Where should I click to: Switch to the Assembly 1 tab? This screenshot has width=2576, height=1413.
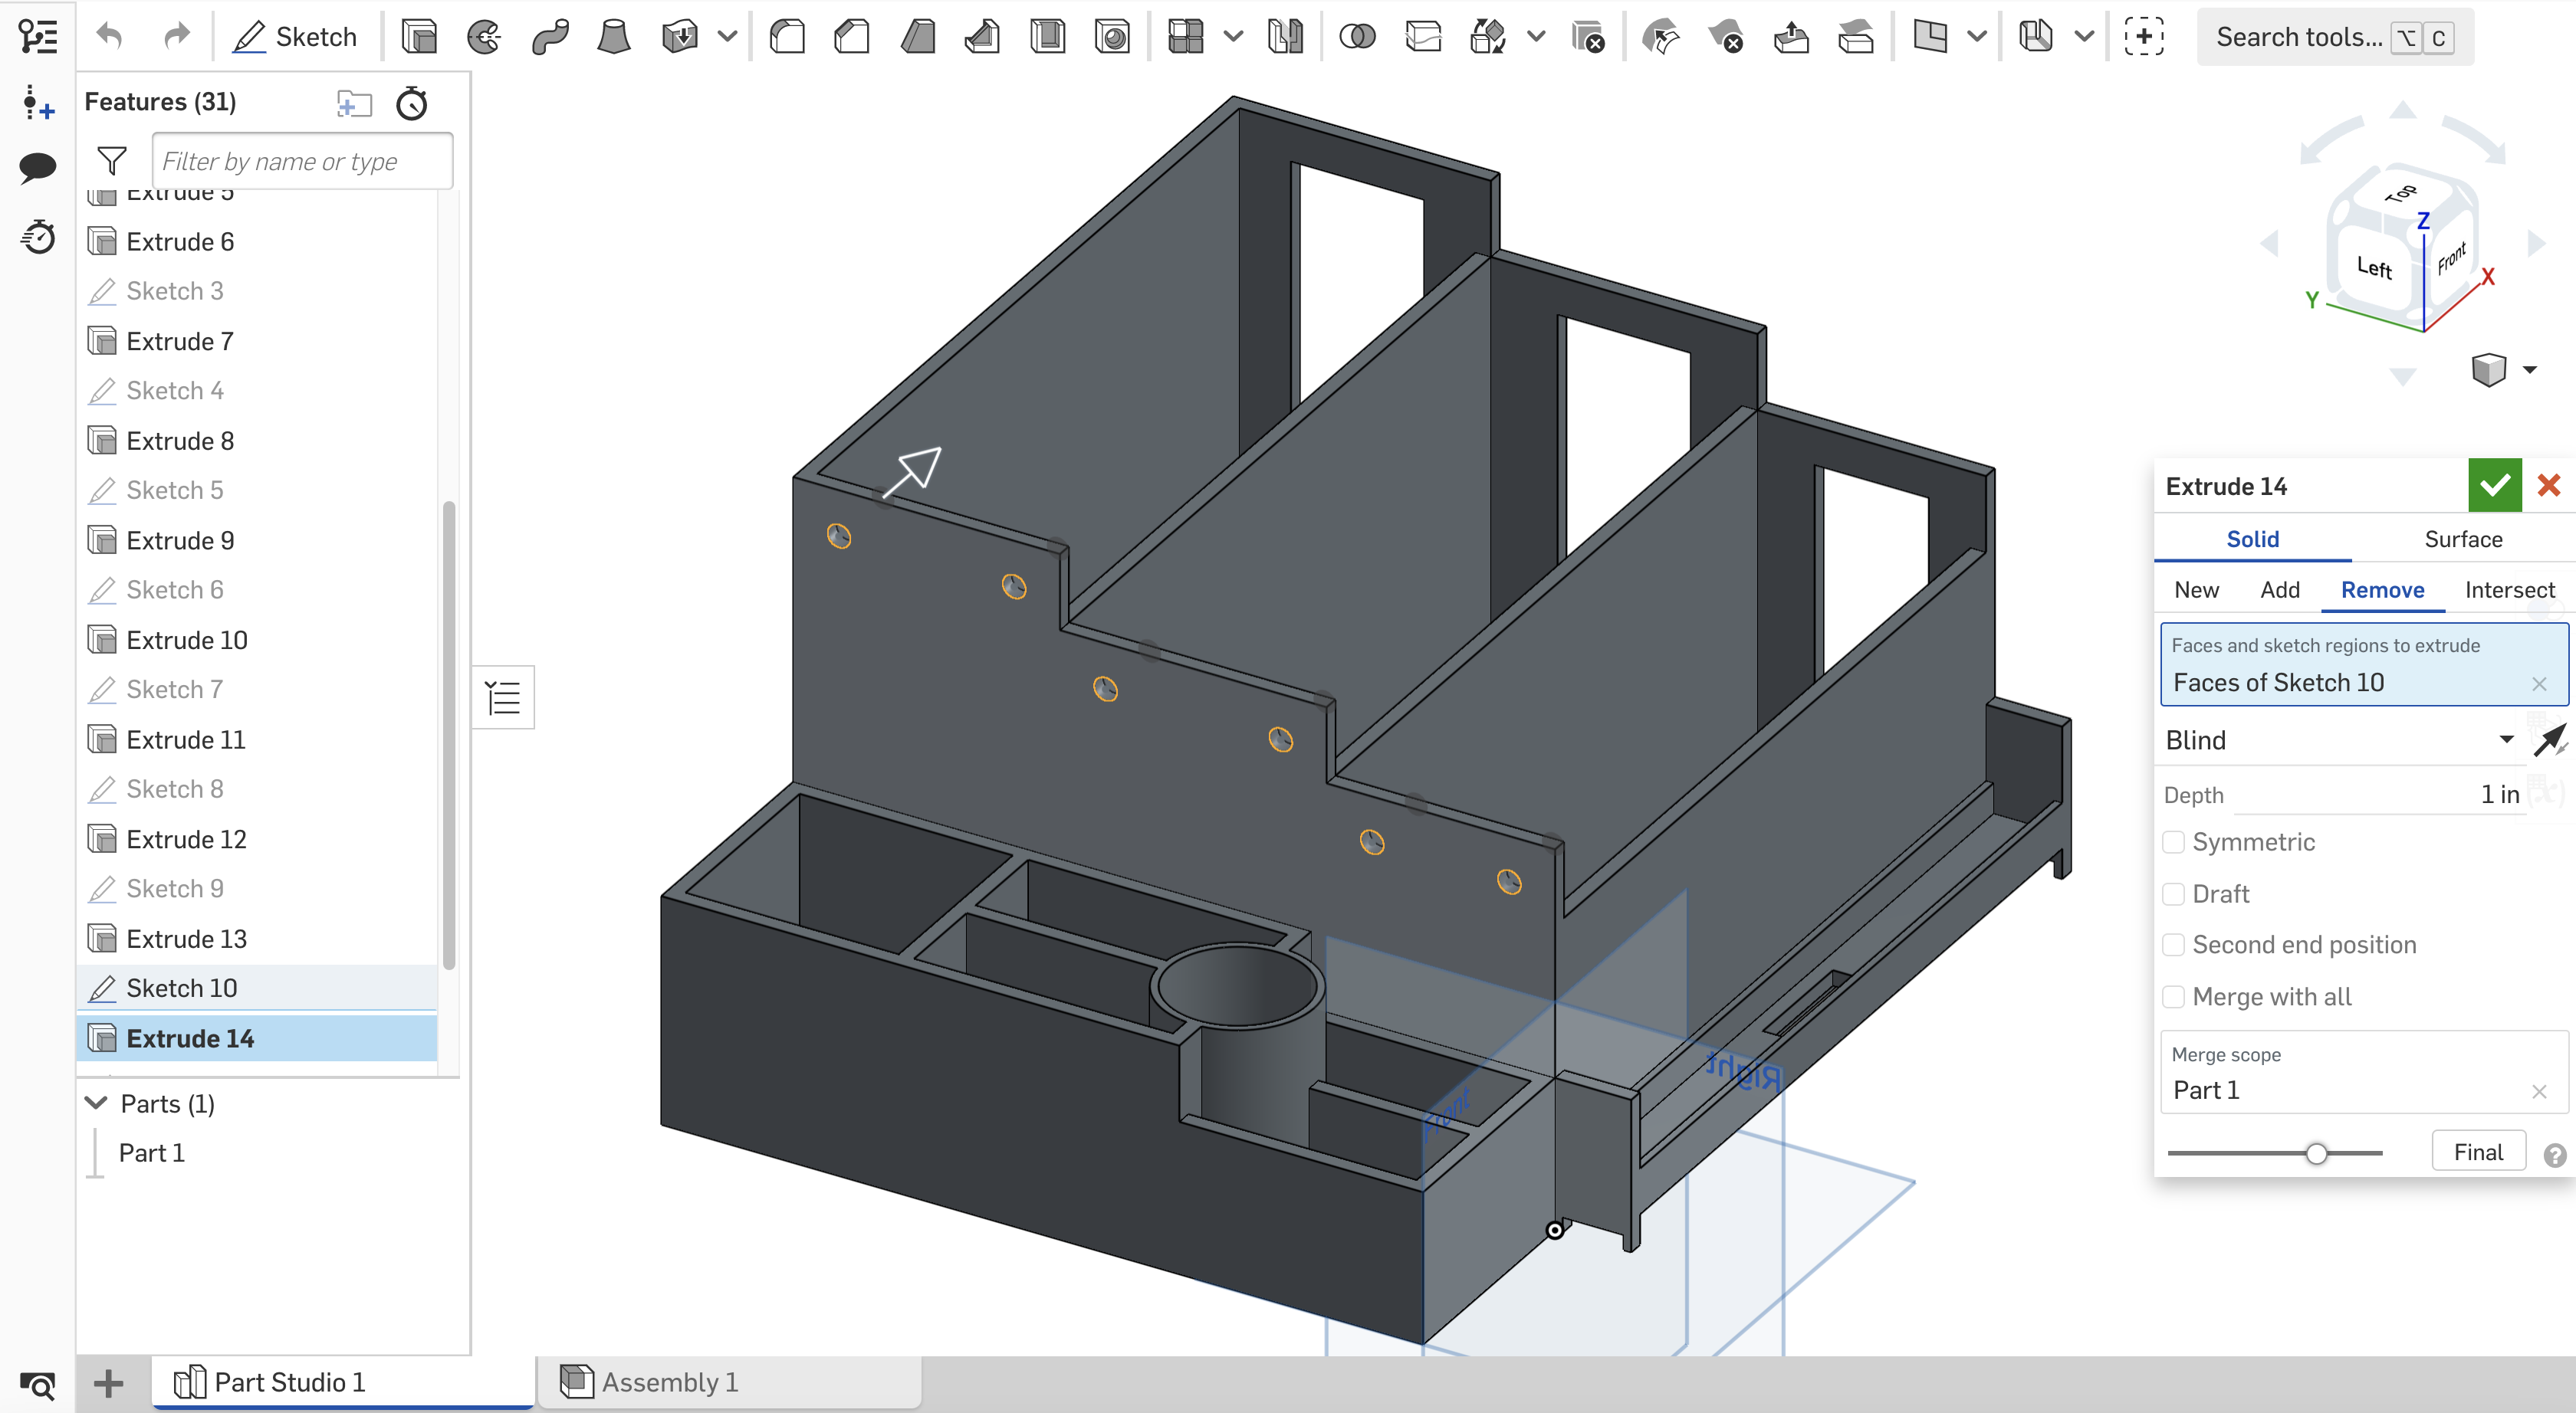(x=670, y=1382)
